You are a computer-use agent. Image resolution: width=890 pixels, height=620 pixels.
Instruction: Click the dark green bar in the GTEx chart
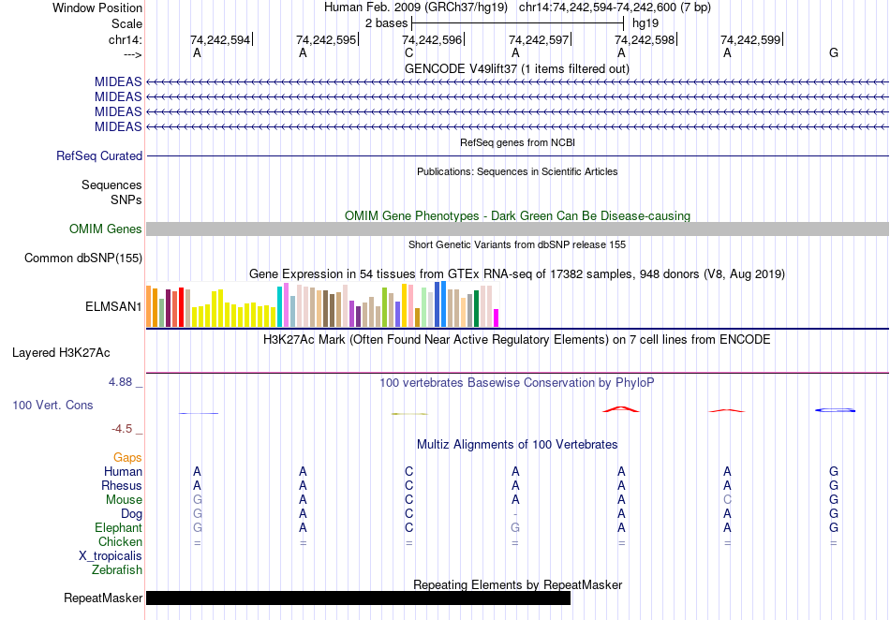[476, 308]
